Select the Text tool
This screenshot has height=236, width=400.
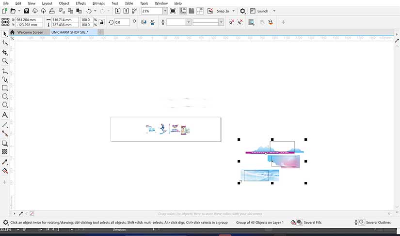coord(4,115)
